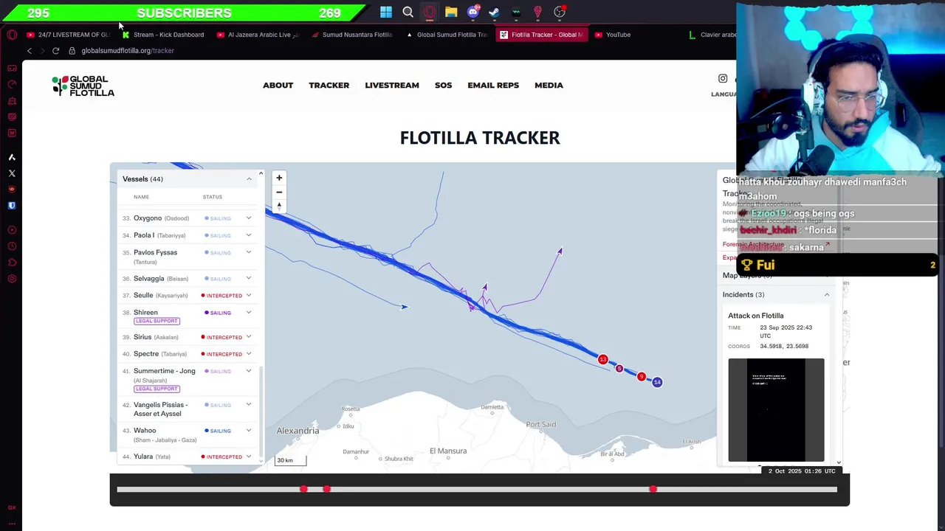Open Discord from the taskbar
The width and height of the screenshot is (945, 531).
(x=473, y=12)
